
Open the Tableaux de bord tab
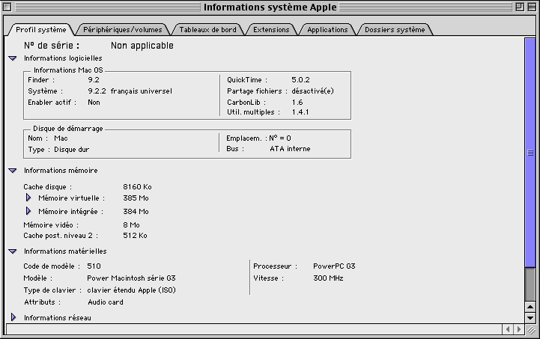pos(207,30)
